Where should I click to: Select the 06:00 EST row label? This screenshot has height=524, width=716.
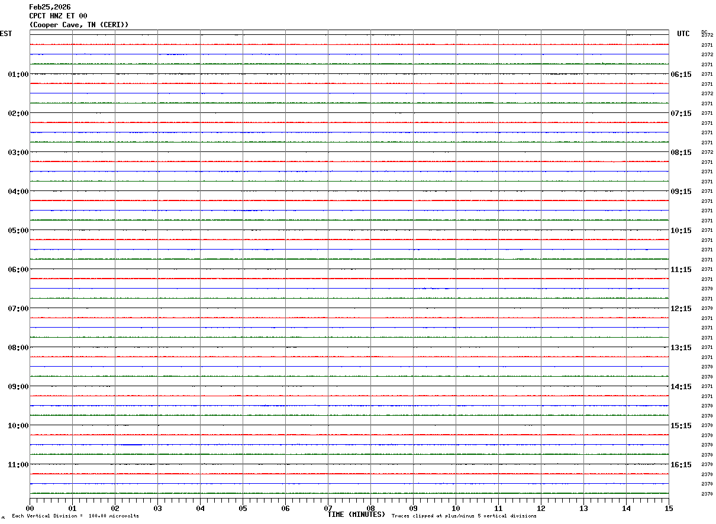(x=18, y=270)
